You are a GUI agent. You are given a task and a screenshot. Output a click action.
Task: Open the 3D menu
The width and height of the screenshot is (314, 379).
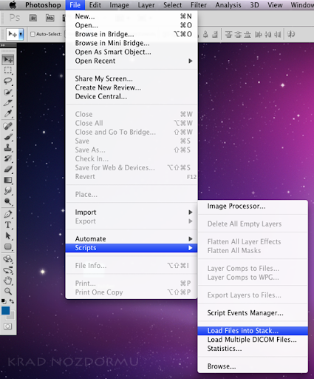[254, 5]
